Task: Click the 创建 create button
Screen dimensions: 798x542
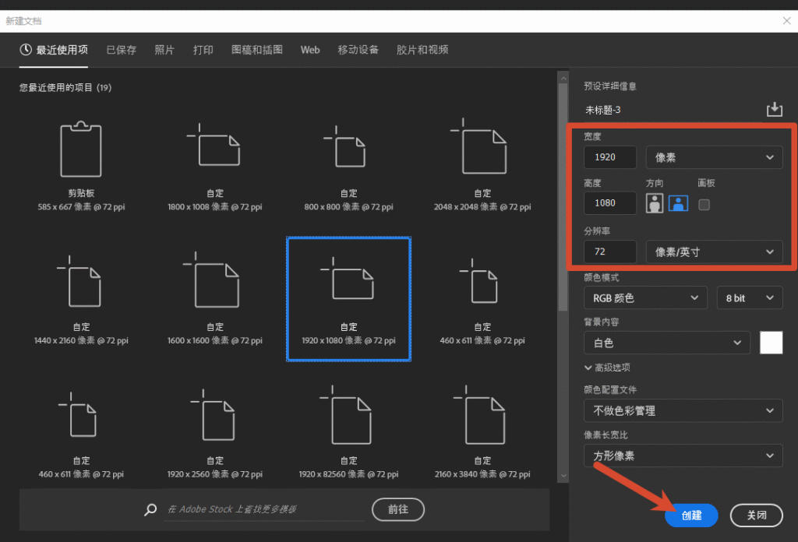Action: click(691, 516)
